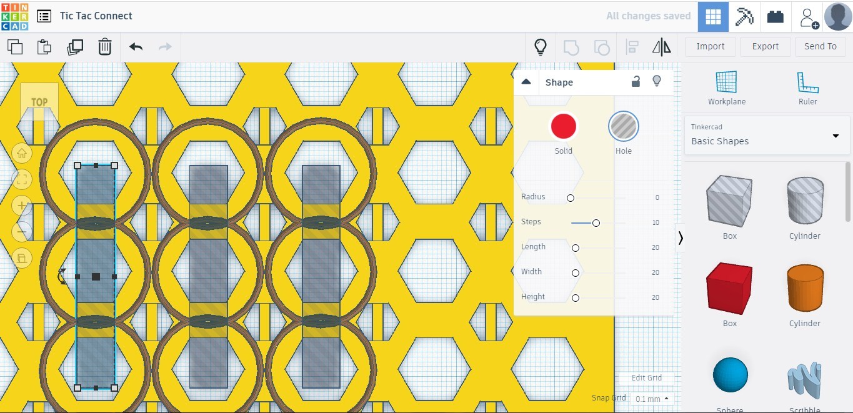Click the Group shapes icon
The height and width of the screenshot is (413, 853).
pyautogui.click(x=571, y=47)
